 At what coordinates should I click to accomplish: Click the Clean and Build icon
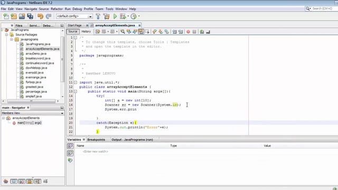tap(106, 16)
